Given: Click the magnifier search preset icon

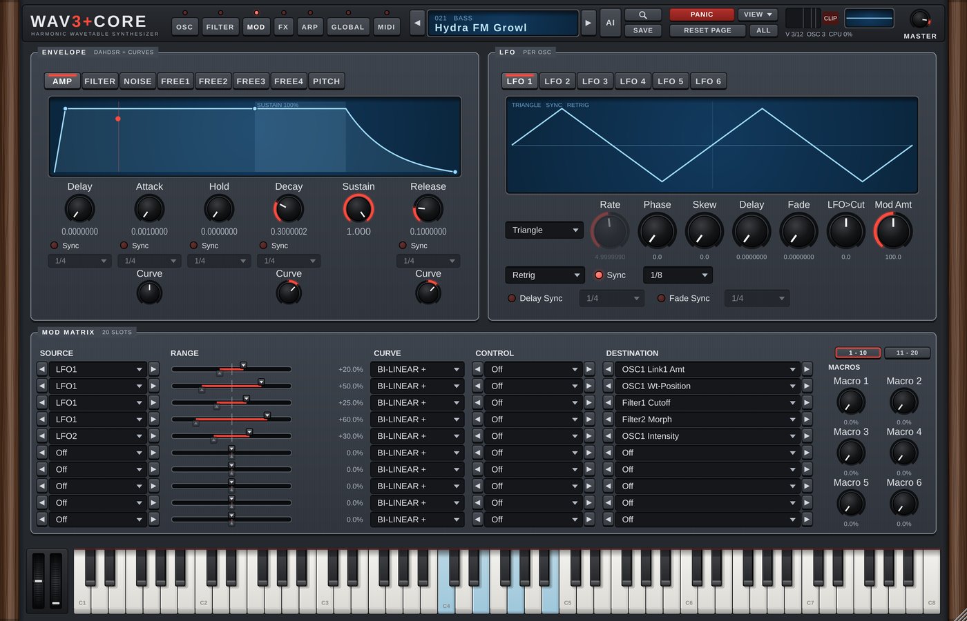Looking at the screenshot, I should pyautogui.click(x=642, y=14).
